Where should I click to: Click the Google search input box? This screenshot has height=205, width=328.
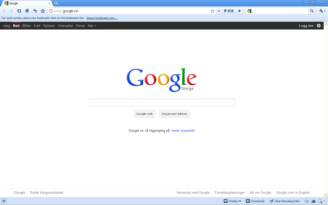pyautogui.click(x=162, y=102)
